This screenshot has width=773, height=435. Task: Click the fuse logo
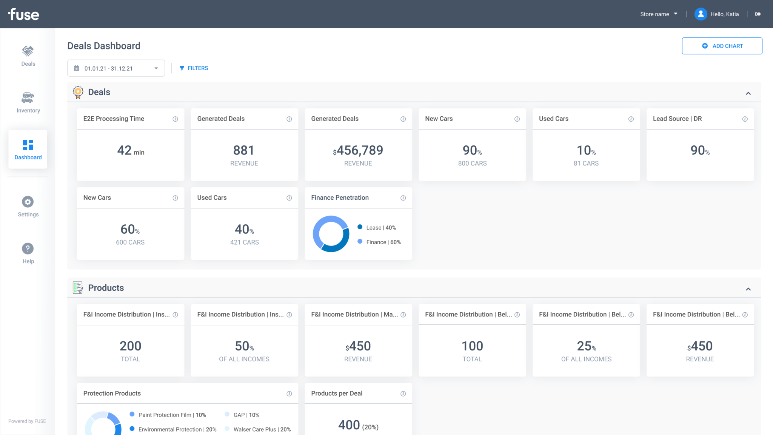click(23, 14)
